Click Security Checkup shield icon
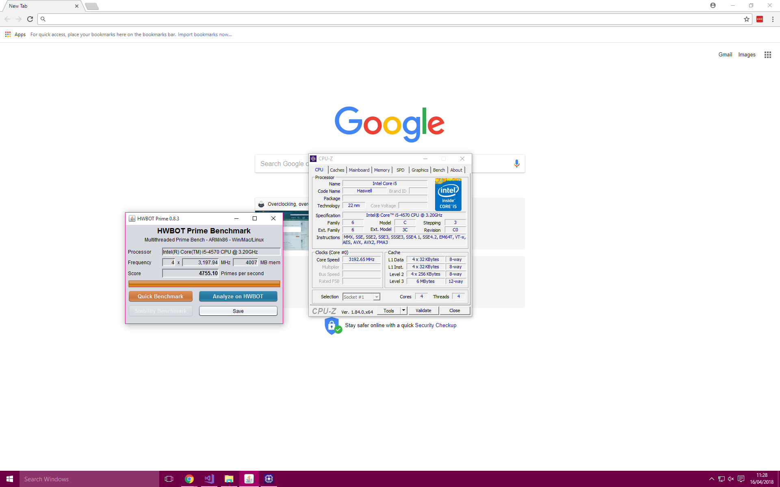The image size is (780, 487). (x=333, y=325)
